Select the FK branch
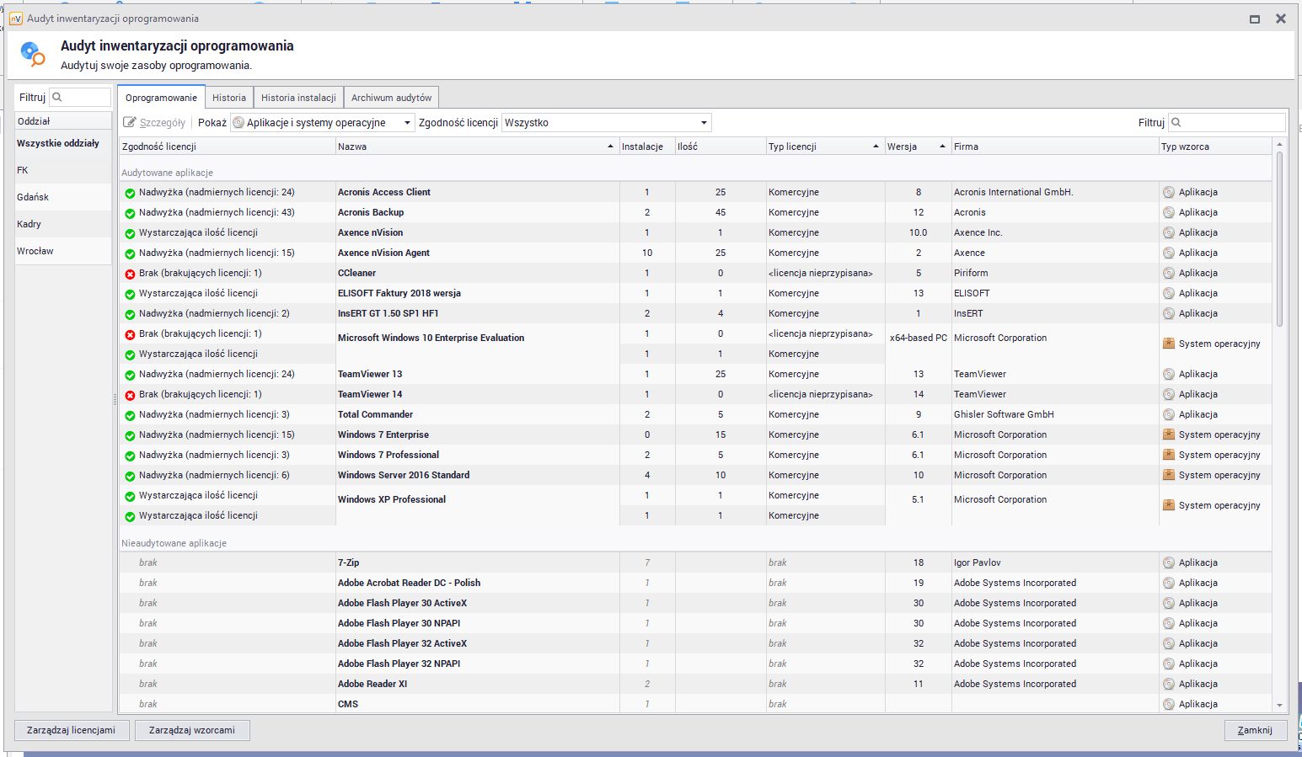The height and width of the screenshot is (757, 1302). coord(63,170)
